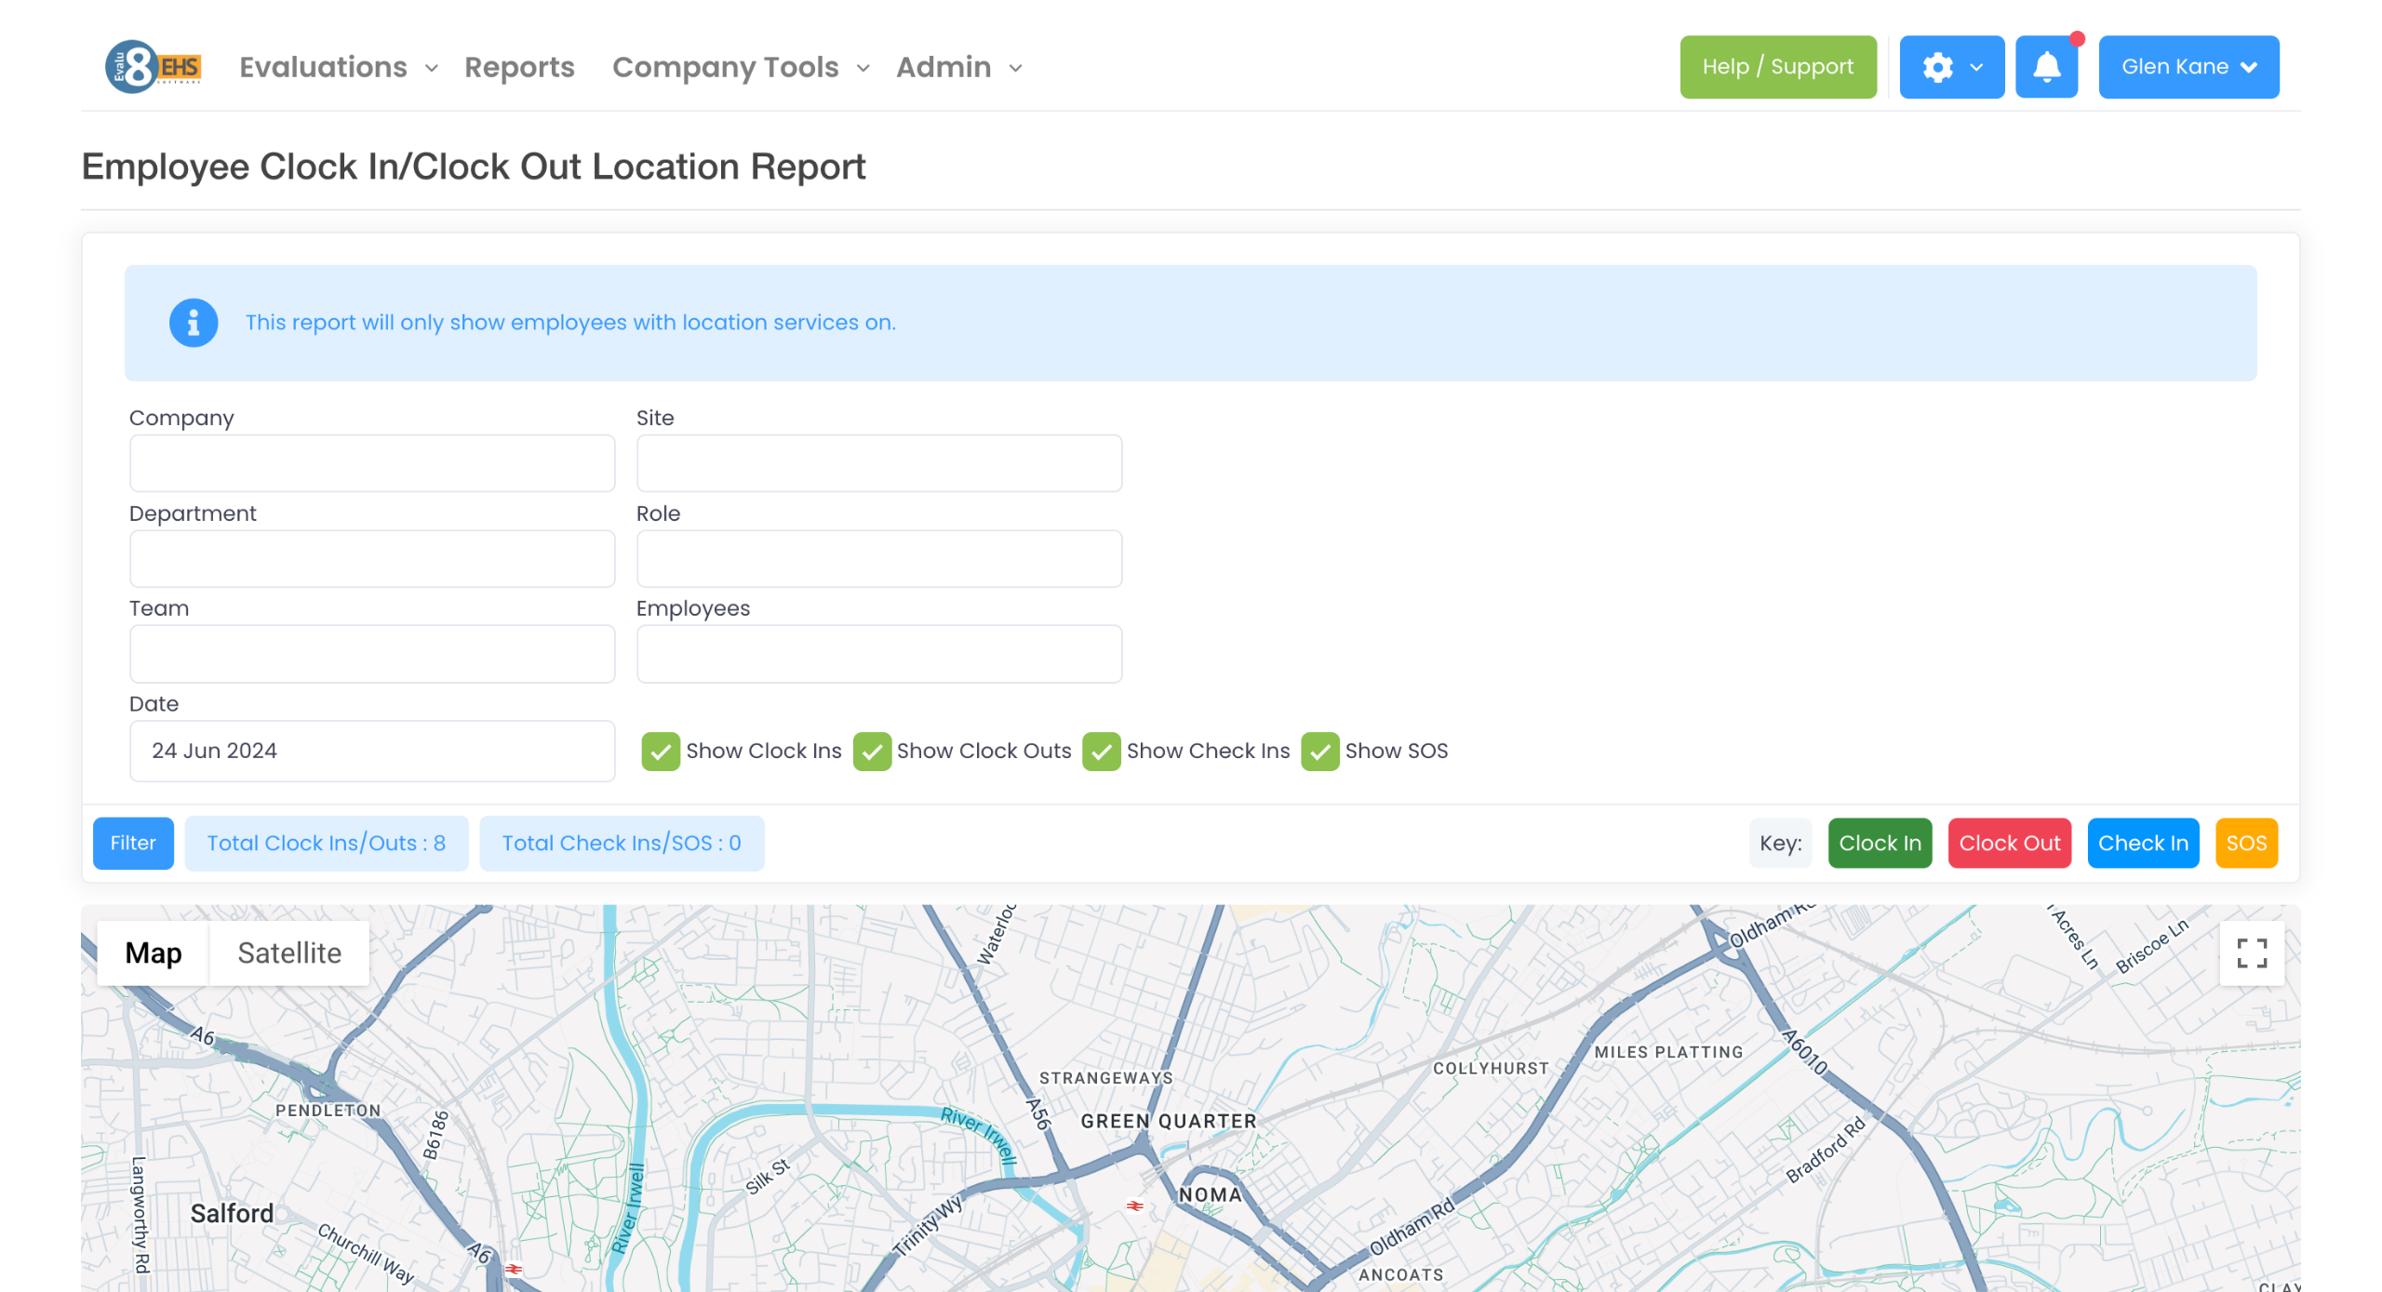Viewport: 2382px width, 1292px height.
Task: Open the Glen Kane user menu
Action: 2188,67
